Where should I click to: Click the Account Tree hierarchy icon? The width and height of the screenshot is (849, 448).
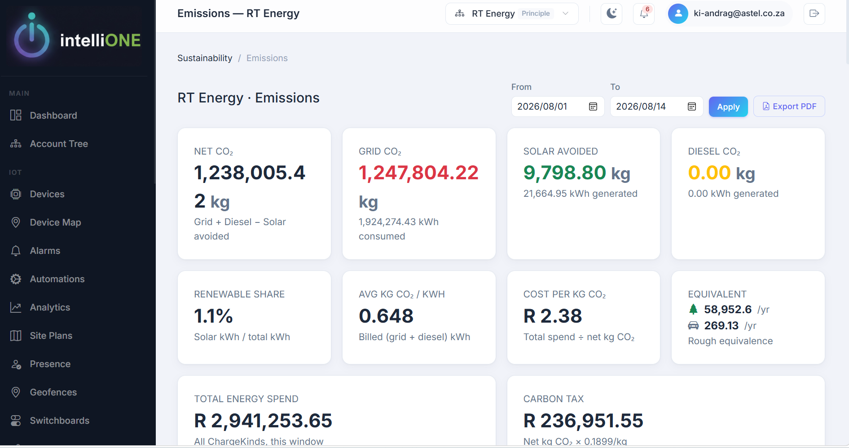[16, 144]
